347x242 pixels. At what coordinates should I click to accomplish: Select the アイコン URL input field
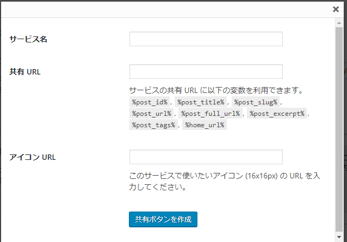pos(206,157)
